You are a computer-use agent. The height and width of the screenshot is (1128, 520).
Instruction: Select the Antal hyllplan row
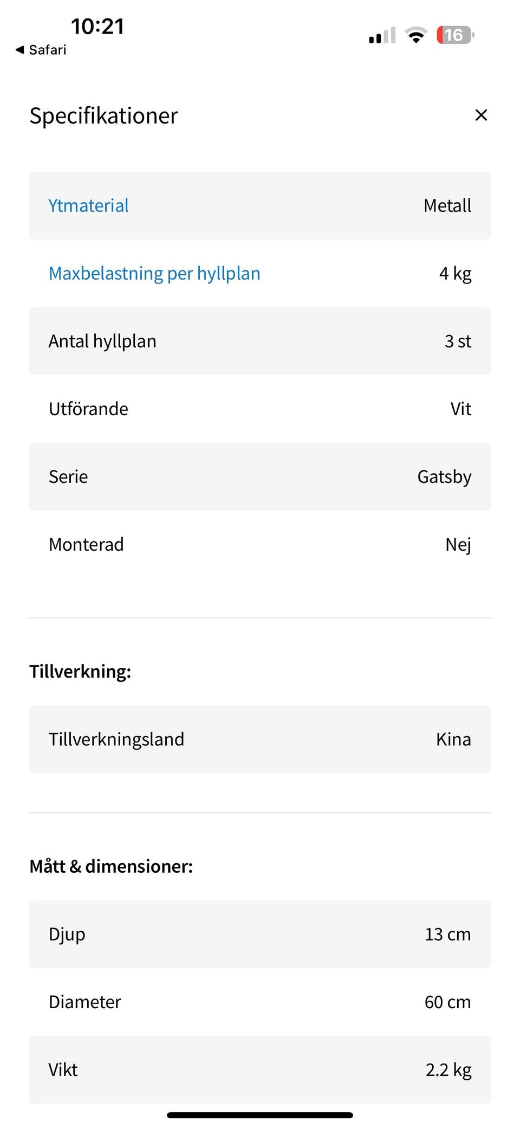pyautogui.click(x=260, y=341)
